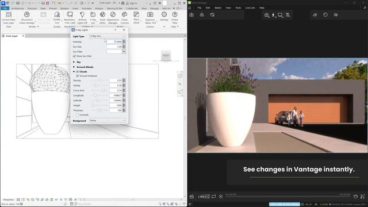Image resolution: width=368 pixels, height=207 pixels.
Task: Click the Longitude slider
Action: (99, 95)
